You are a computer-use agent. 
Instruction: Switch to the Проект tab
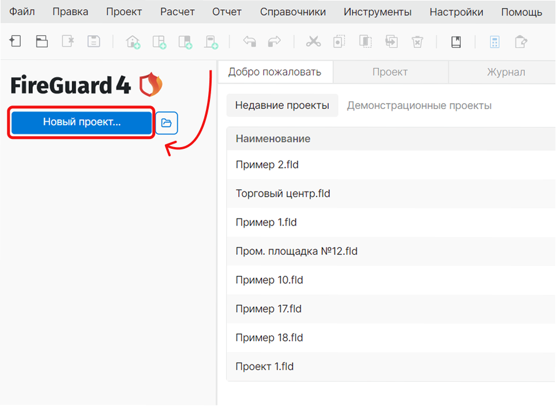[390, 72]
